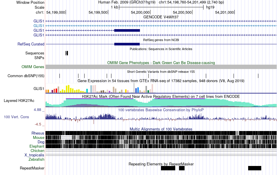The height and width of the screenshot is (175, 277).
Task: Click the 54,200,500 ruler position
Action: pyautogui.click(x=182, y=13)
